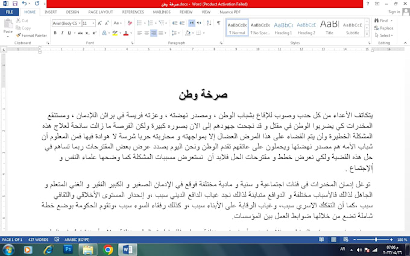Toggle Superscript formatting
Image resolution: width=410 pixels, height=256 pixels.
click(x=95, y=33)
